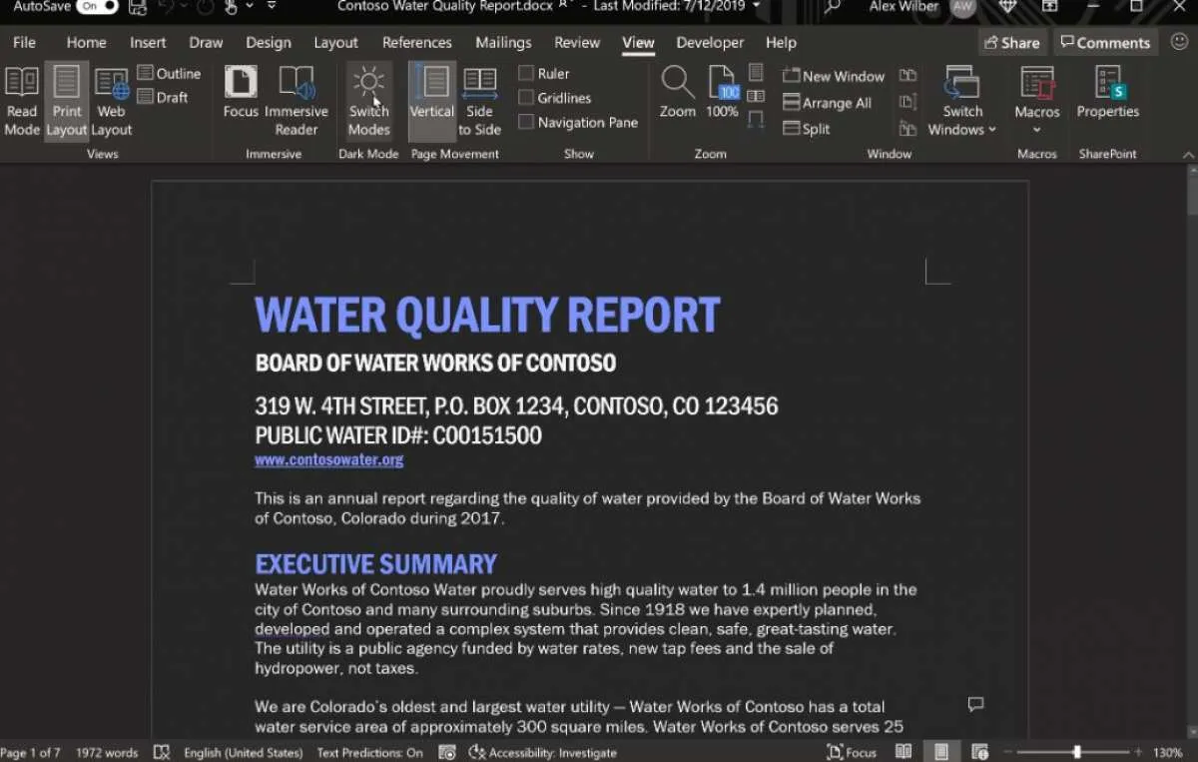Toggle the AutoSave switch
Screen dimensions: 1198x762
point(97,7)
